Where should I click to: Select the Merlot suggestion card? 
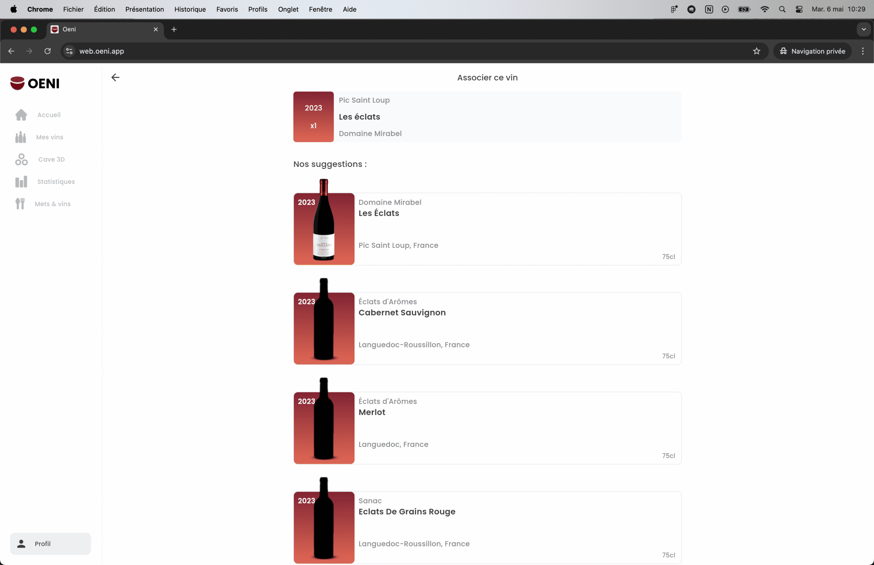(487, 428)
